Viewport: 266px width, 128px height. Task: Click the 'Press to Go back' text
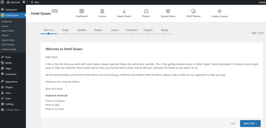tap(55, 109)
